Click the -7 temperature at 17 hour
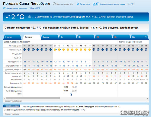This screenshot has width=151, height=117. pos(90,62)
